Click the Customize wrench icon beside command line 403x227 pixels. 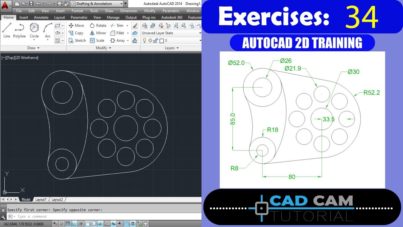(x=3, y=217)
